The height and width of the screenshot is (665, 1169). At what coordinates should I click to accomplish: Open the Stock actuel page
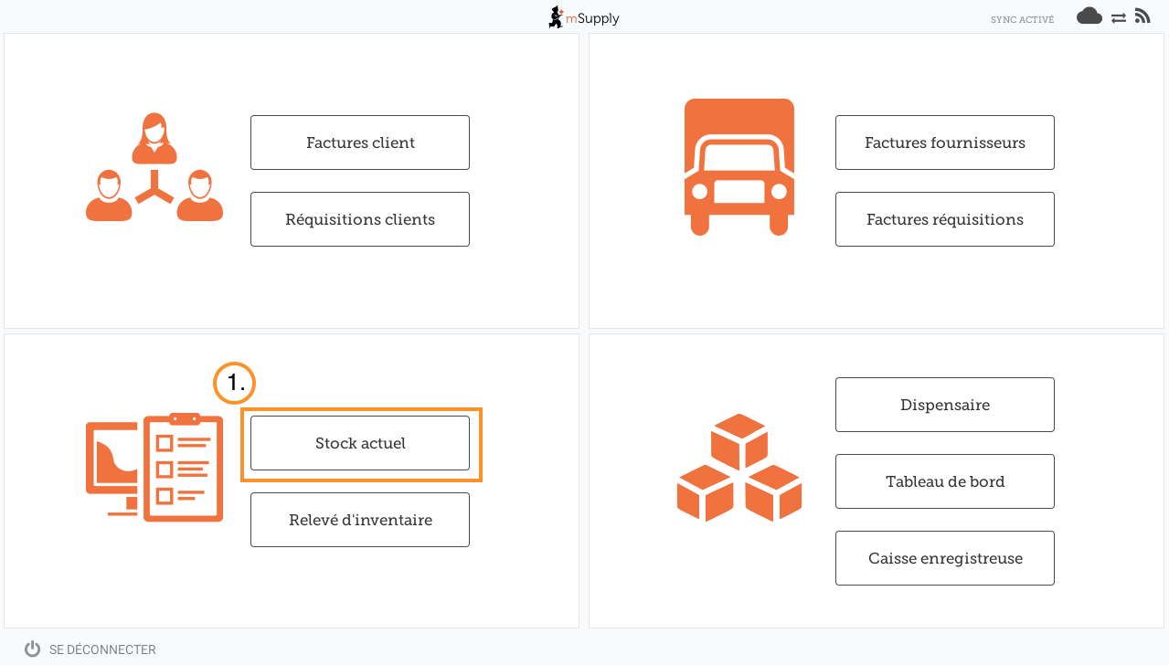360,443
